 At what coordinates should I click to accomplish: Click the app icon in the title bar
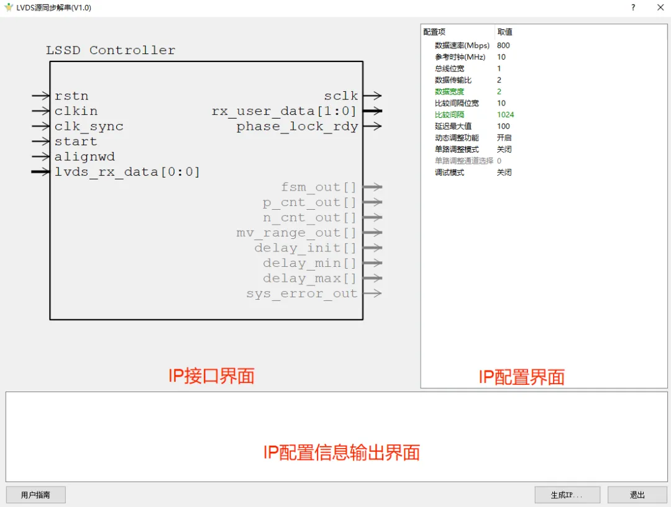[8, 8]
